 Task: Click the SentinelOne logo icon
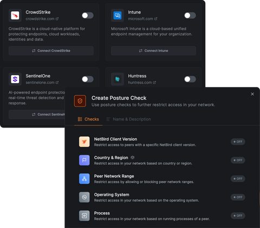[15, 79]
